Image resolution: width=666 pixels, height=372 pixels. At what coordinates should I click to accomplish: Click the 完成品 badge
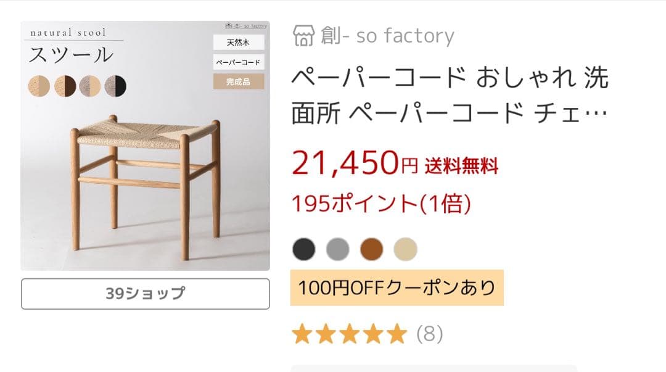(239, 81)
